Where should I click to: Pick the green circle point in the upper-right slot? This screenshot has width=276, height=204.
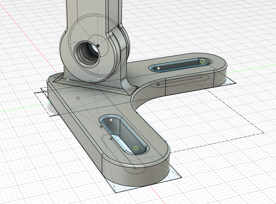(x=202, y=62)
